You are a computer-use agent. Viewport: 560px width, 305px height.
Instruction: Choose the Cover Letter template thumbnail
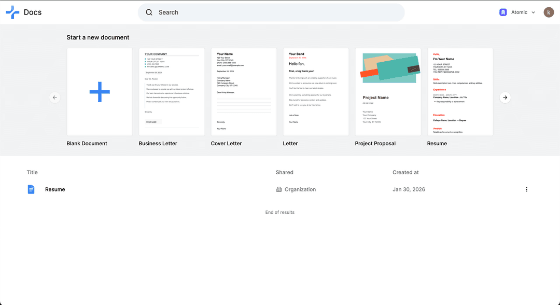pos(244,92)
